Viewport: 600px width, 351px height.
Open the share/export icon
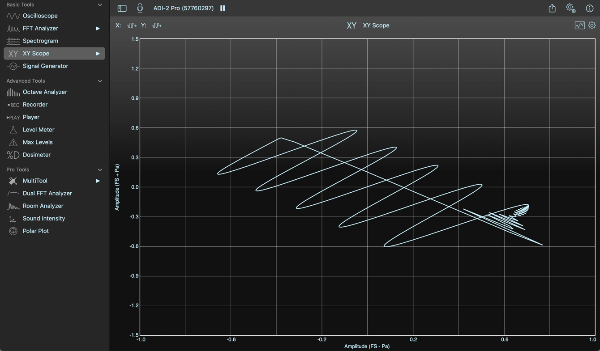(552, 8)
